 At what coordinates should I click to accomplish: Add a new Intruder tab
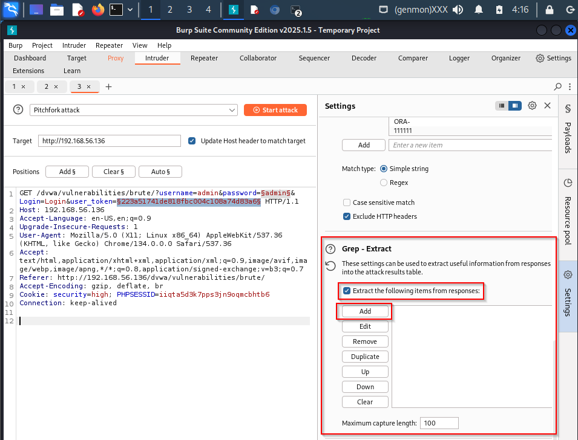click(108, 87)
